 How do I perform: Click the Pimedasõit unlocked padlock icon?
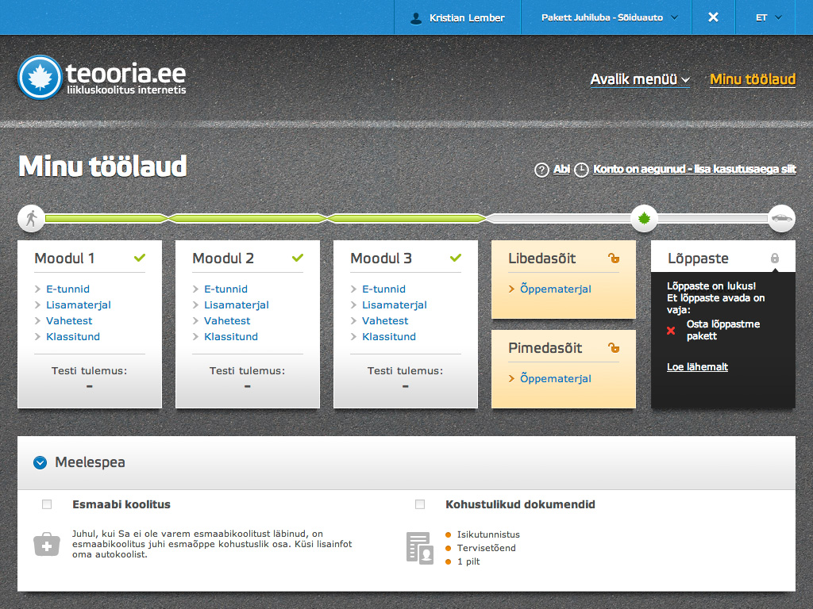click(613, 348)
